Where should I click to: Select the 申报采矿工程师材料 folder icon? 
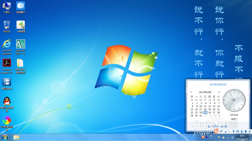click(21, 66)
